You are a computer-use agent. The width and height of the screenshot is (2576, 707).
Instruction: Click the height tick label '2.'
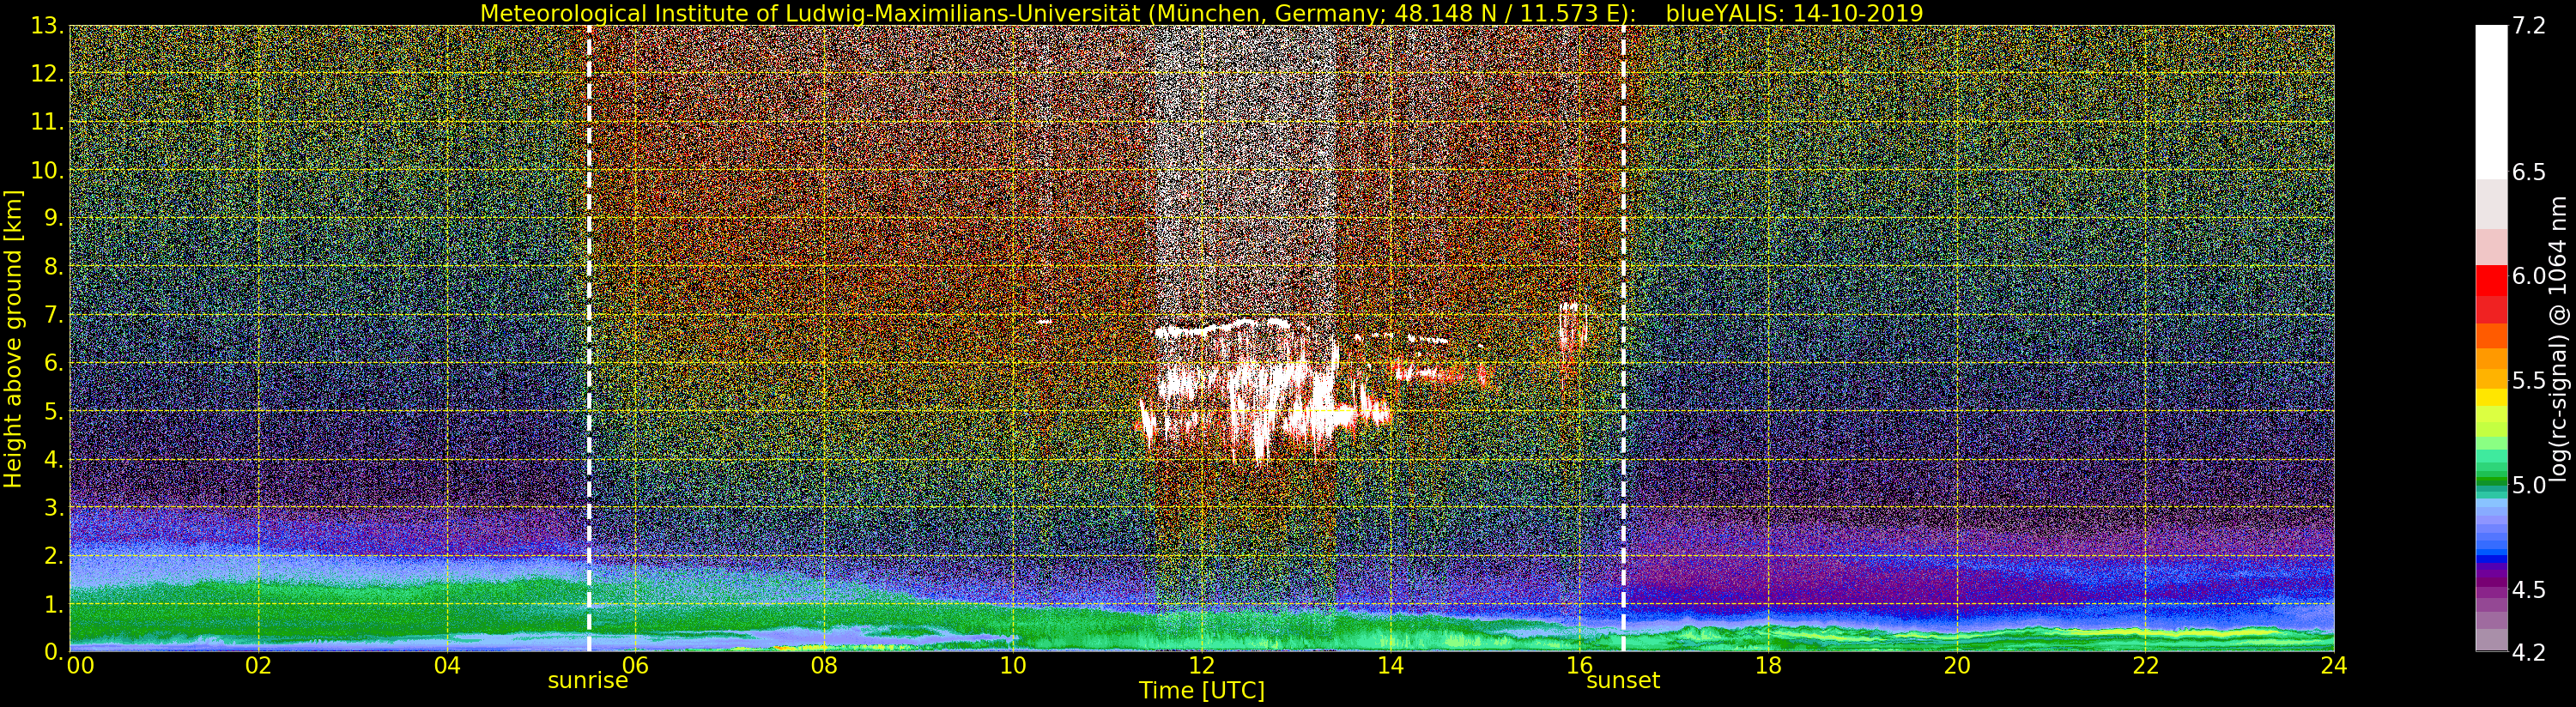click(54, 555)
